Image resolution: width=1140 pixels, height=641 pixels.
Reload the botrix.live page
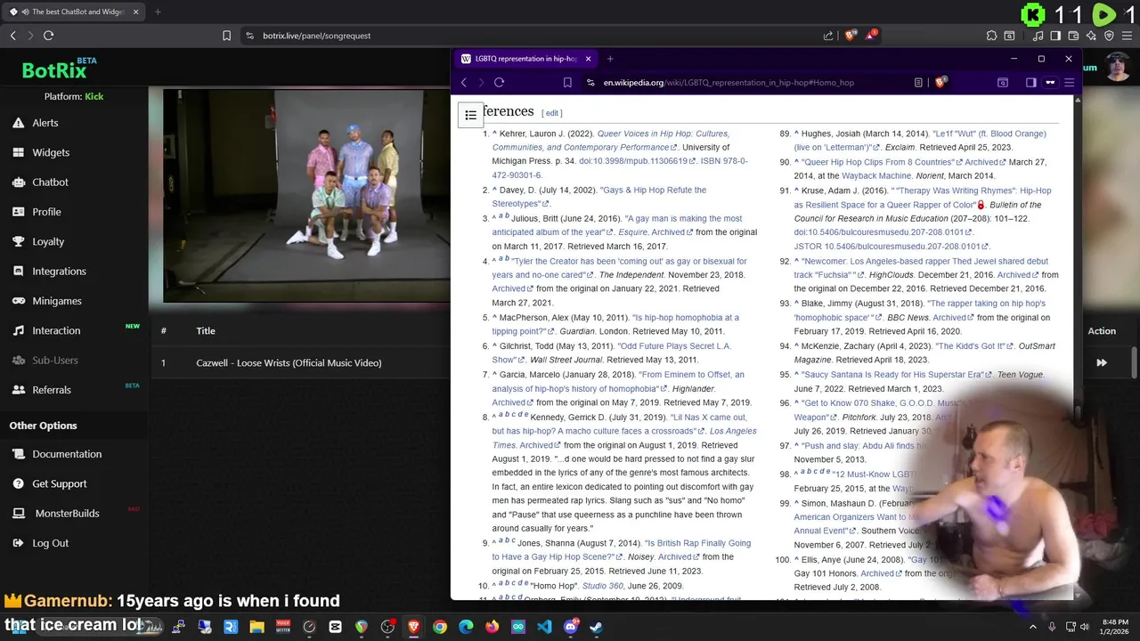point(48,36)
